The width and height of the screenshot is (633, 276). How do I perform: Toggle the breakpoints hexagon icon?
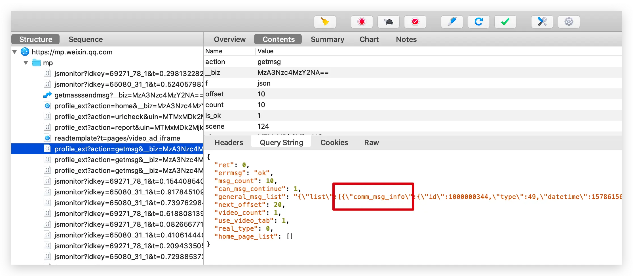click(415, 22)
